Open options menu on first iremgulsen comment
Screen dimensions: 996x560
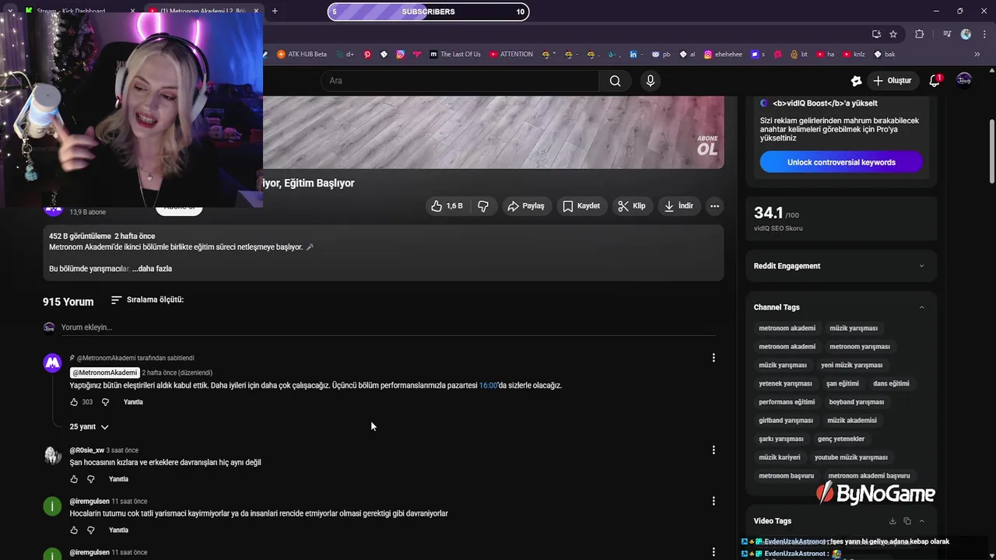[x=714, y=501]
